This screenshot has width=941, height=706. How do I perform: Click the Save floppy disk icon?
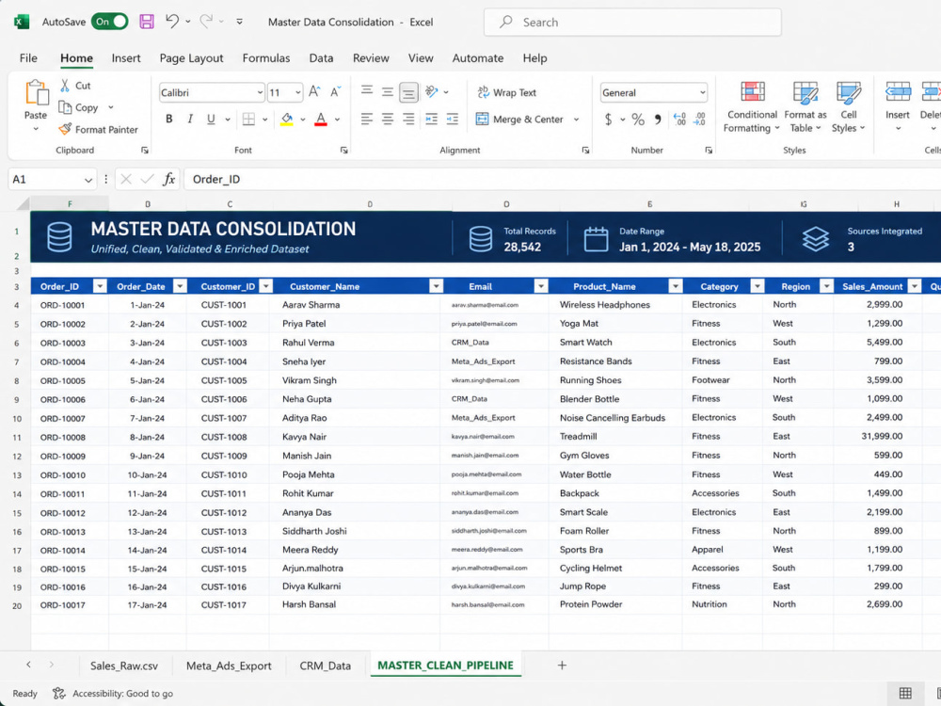point(147,22)
